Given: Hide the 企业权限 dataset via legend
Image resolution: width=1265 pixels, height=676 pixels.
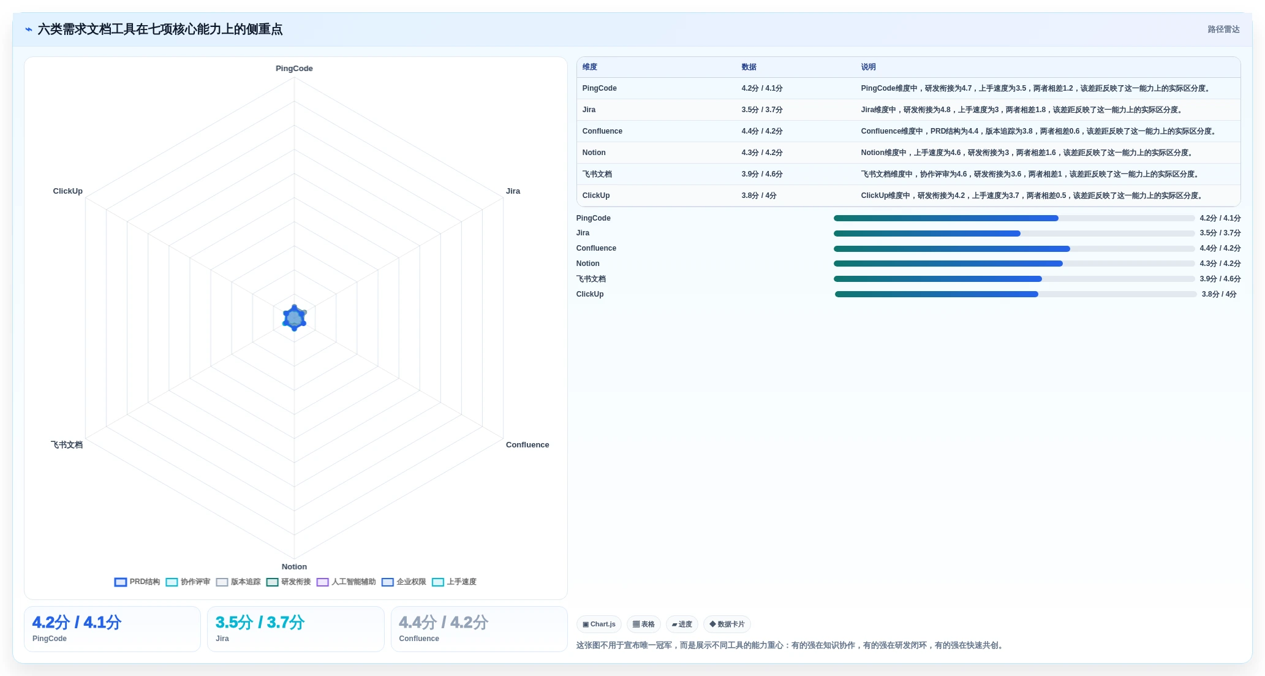Looking at the screenshot, I should [x=404, y=582].
